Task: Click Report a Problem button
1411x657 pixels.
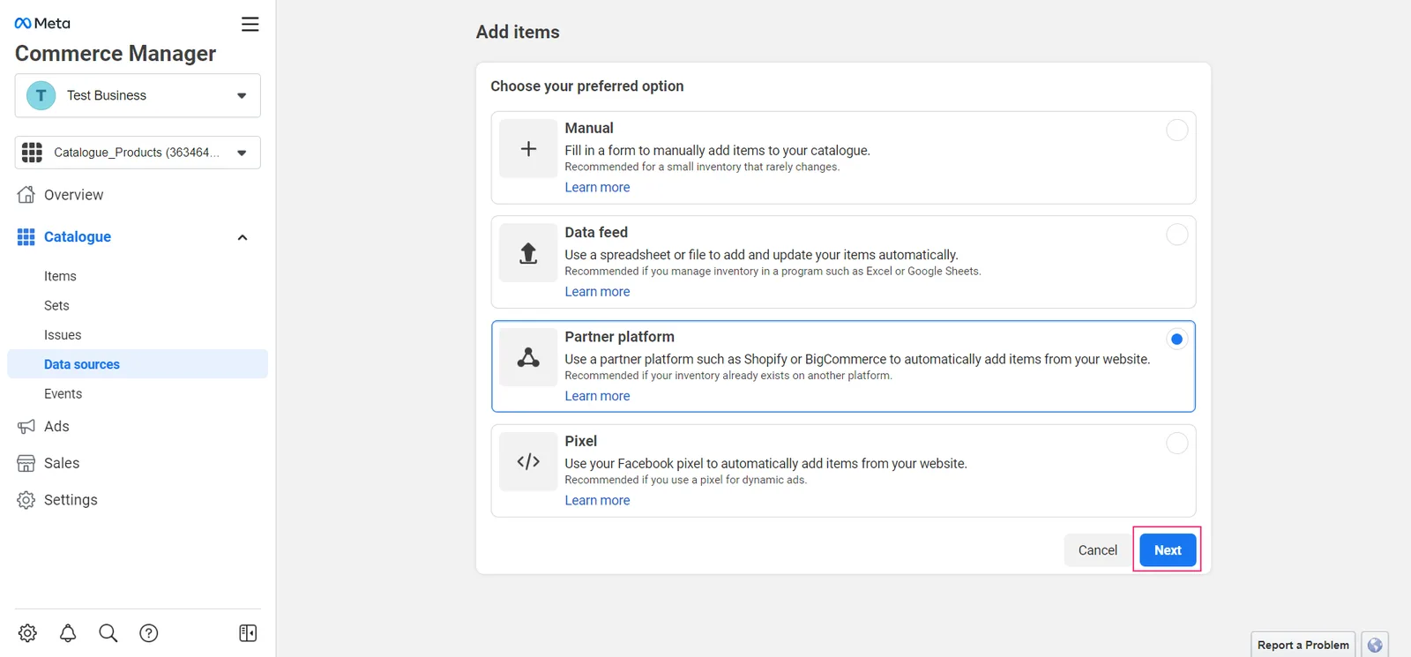Action: [x=1303, y=645]
